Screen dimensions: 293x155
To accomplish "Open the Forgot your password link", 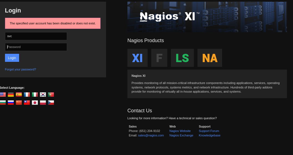I will [20, 69].
